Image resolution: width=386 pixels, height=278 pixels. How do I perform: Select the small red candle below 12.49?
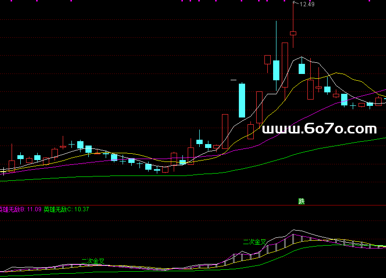[x=293, y=33]
